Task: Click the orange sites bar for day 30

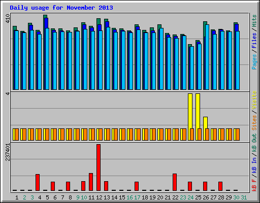Action: [x=238, y=134]
